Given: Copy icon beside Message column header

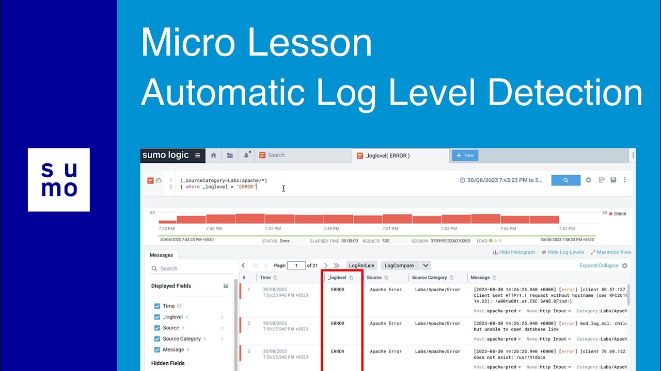Looking at the screenshot, I should (x=495, y=278).
